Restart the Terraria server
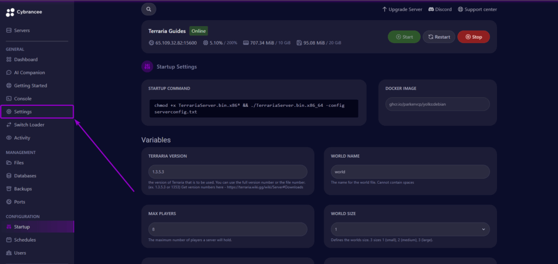This screenshot has height=264, width=558. (439, 37)
